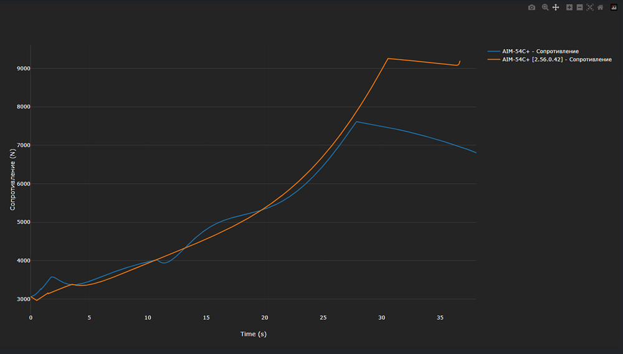Click the 10 x-axis tick label

click(148, 318)
